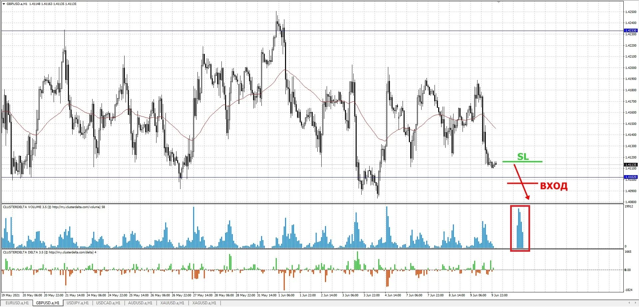The width and height of the screenshot is (639, 307).
Task: Click the CLUSTERDELTA VOLUME 3.5 indicator label
Action: coord(54,207)
